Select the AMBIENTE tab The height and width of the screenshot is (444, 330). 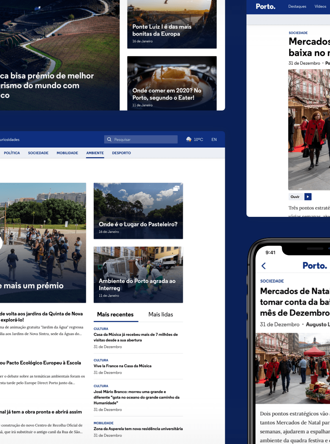click(95, 153)
